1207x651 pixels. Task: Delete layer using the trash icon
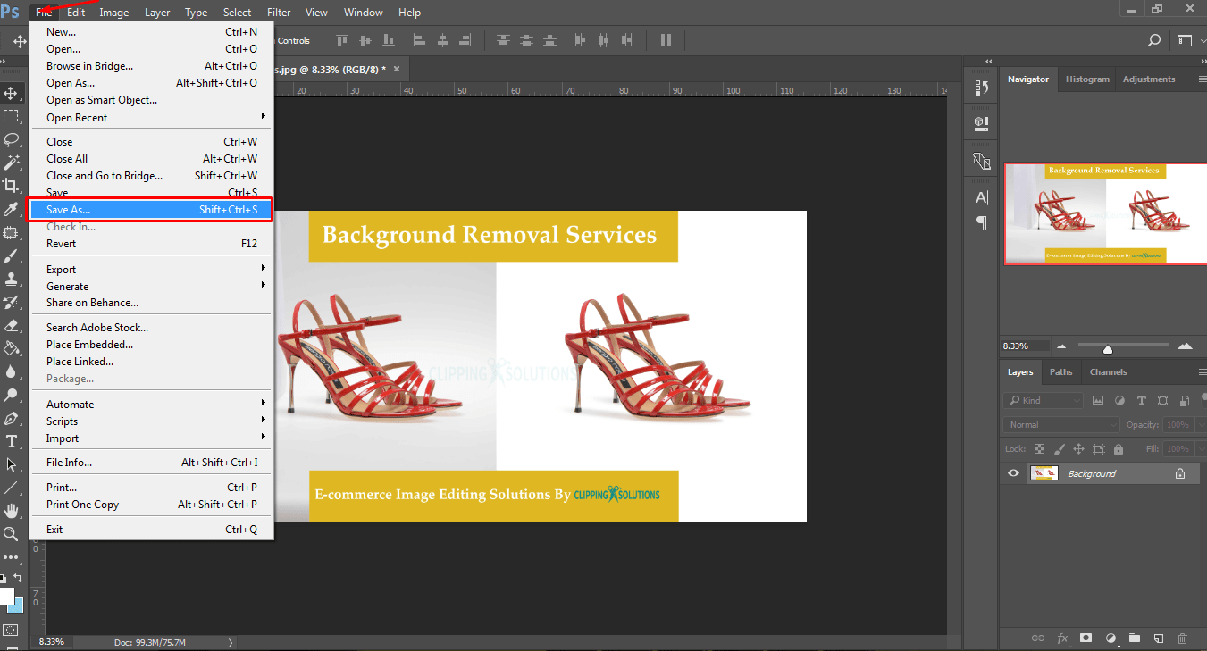1182,638
